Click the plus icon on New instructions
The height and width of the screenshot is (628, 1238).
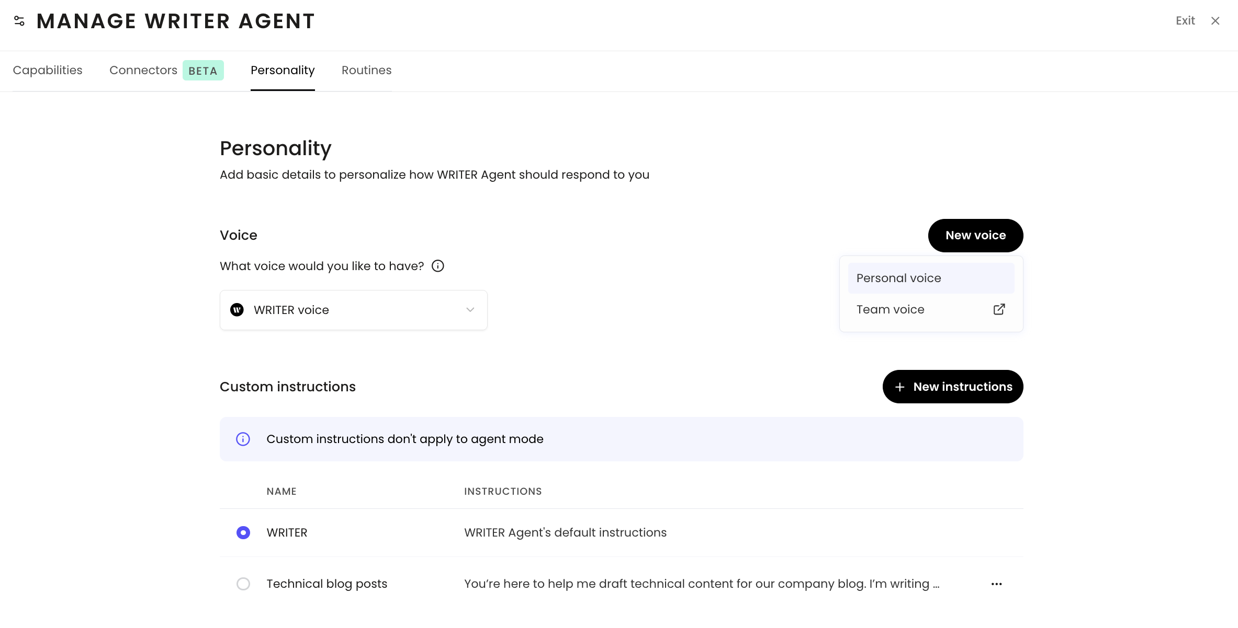pyautogui.click(x=899, y=387)
